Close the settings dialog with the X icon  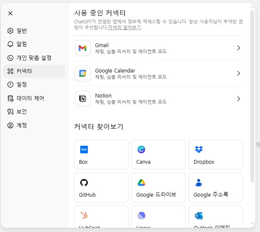tap(10, 13)
